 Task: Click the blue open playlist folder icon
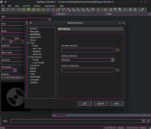point(34,10)
